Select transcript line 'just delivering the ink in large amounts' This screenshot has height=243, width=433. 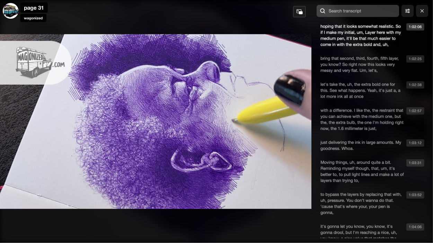click(x=361, y=146)
